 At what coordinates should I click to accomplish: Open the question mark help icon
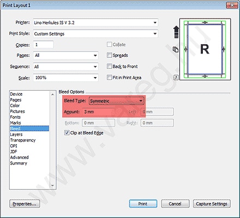click(176, 78)
